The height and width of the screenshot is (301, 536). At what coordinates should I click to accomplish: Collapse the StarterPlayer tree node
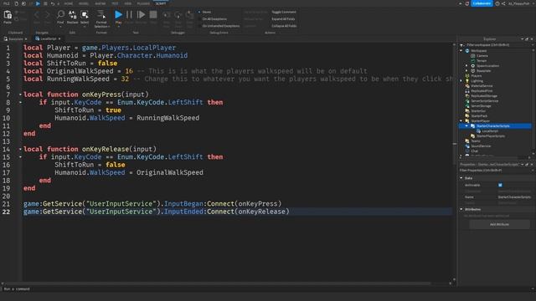[x=461, y=120]
